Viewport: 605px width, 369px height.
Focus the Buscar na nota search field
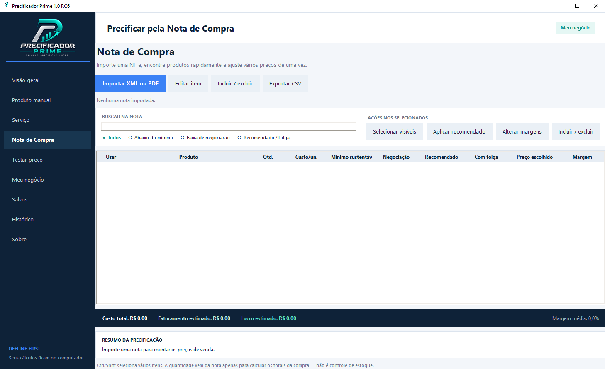[229, 126]
